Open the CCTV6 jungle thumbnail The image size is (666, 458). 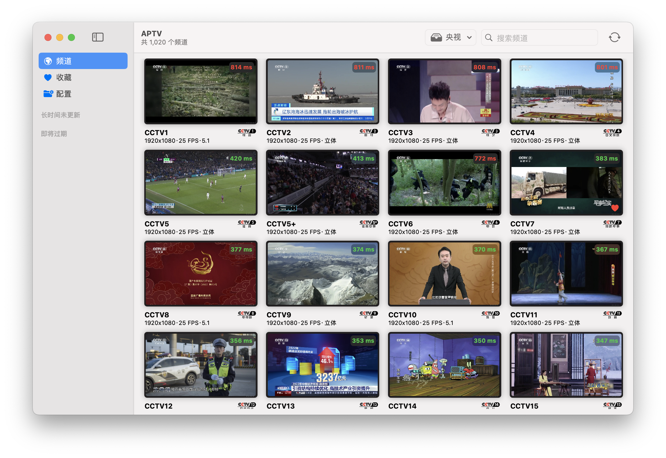[x=444, y=182]
